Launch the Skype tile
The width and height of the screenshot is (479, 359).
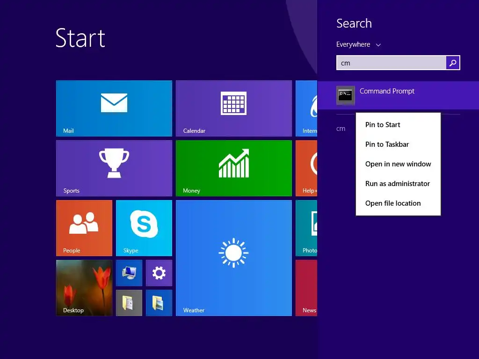[x=144, y=228]
